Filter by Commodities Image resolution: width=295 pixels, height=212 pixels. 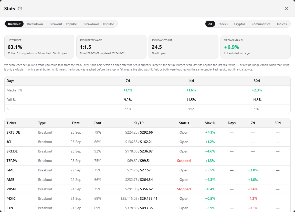261,24
